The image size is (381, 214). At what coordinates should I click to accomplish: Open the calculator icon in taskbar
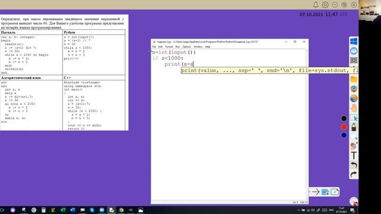(x=43, y=210)
